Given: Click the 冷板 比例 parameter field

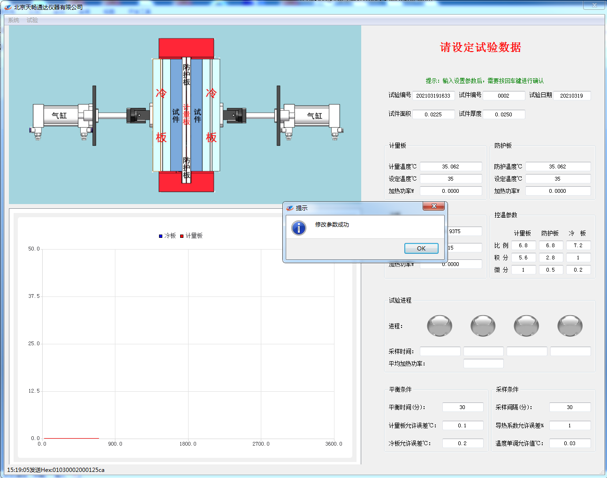Looking at the screenshot, I should (x=578, y=245).
